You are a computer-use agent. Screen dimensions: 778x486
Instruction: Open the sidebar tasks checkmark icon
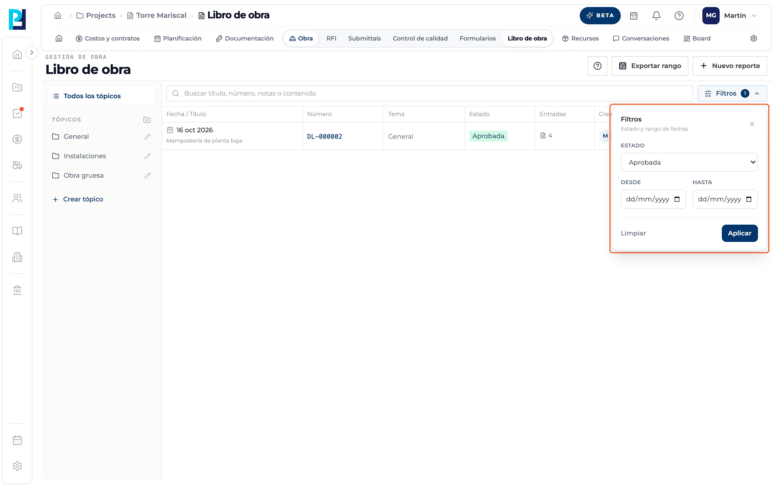[17, 113]
